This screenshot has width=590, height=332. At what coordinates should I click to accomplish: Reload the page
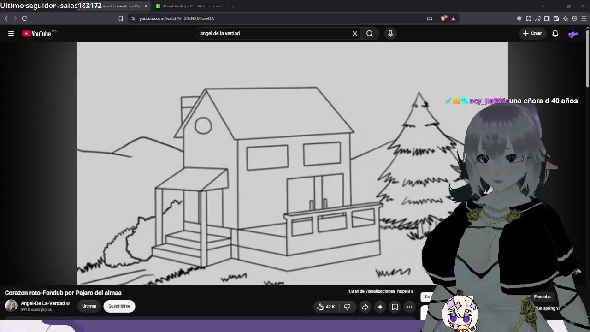[24, 18]
